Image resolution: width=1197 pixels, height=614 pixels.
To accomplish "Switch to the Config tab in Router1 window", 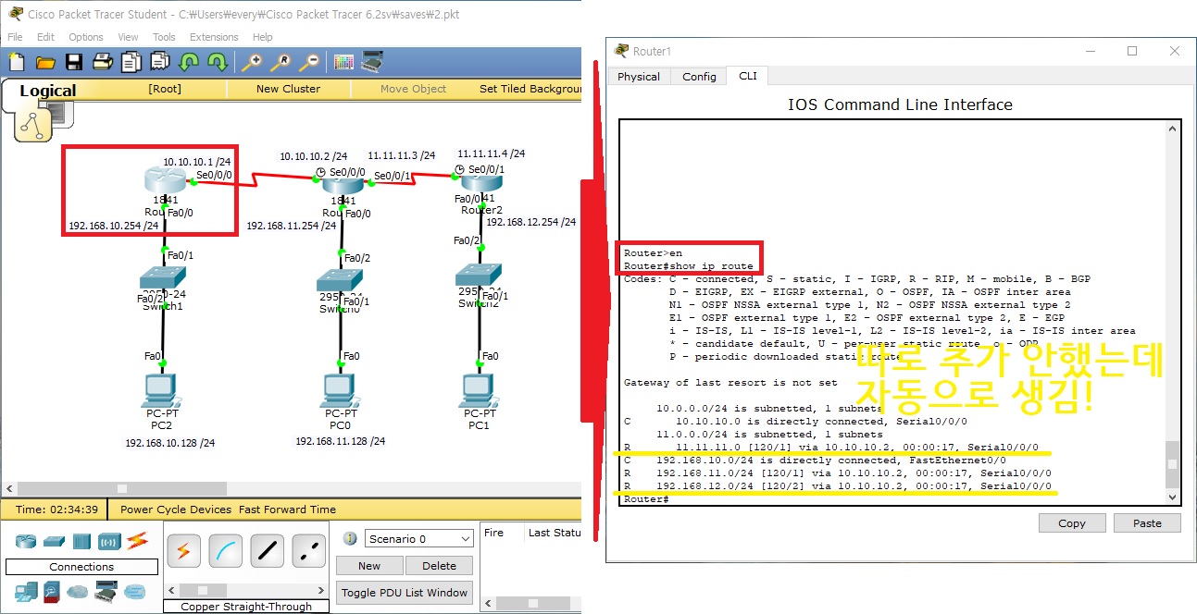I will (699, 77).
